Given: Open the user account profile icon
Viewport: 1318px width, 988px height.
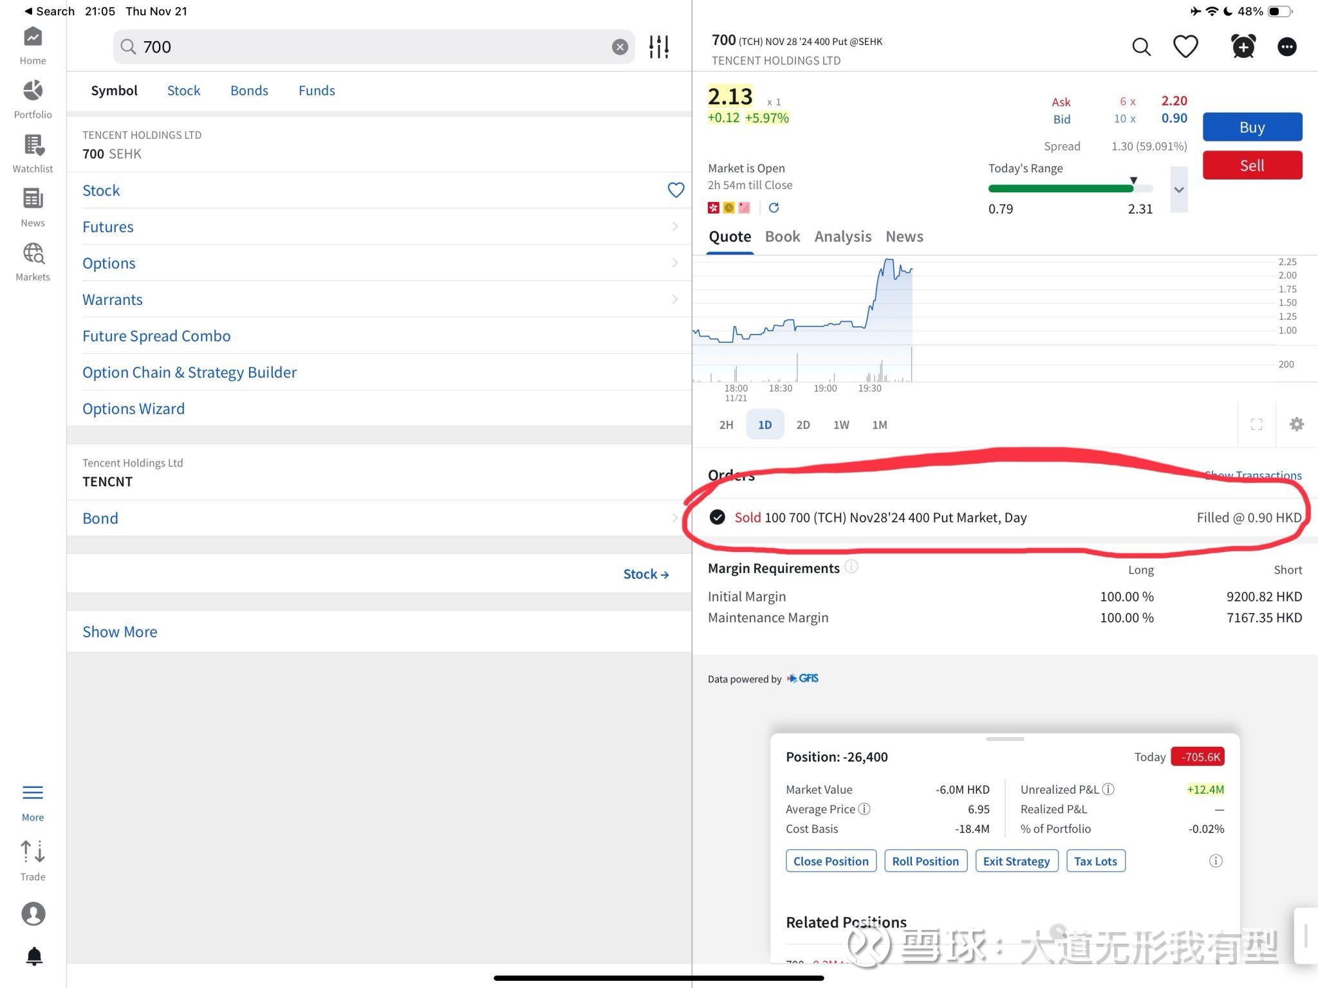Looking at the screenshot, I should (33, 913).
